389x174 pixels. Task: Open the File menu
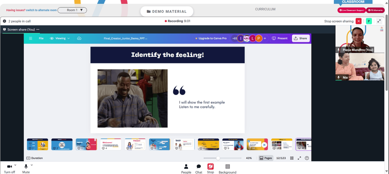[41, 38]
